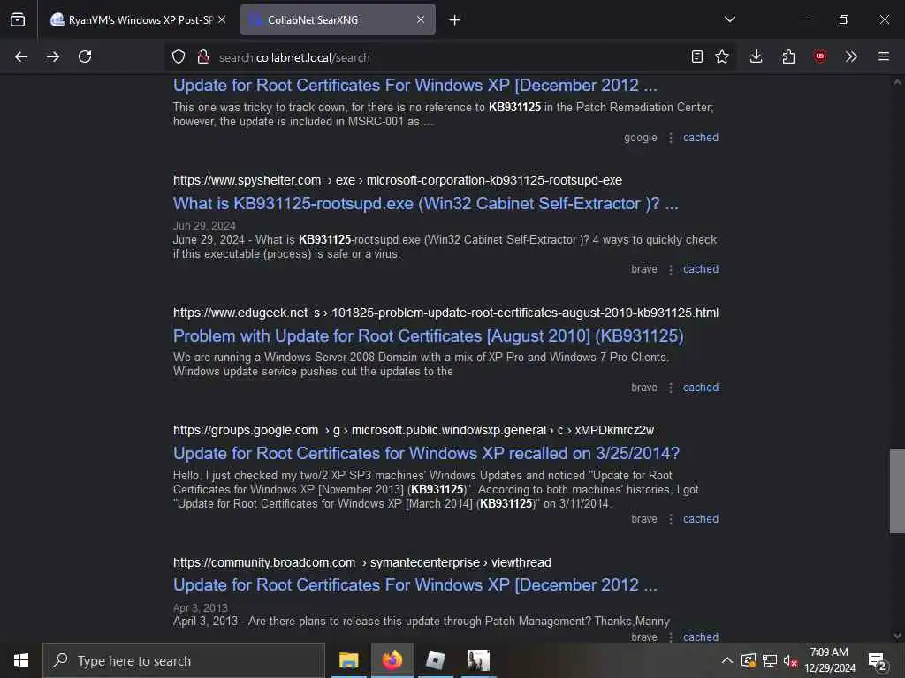Toggle reader view icon

point(697,56)
